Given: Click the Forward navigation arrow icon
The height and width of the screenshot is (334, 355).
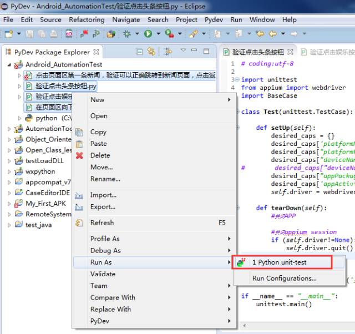Looking at the screenshot, I should click(x=294, y=34).
